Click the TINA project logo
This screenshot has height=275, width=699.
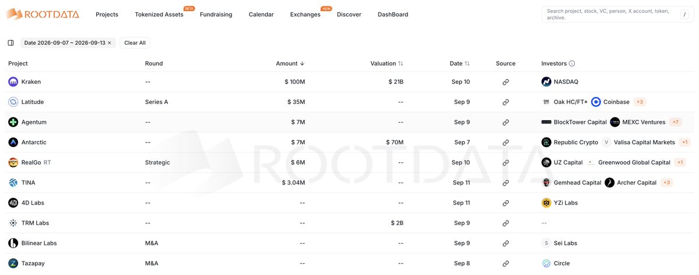point(13,183)
